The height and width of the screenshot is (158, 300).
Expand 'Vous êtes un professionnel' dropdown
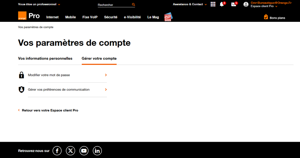tap(39, 4)
